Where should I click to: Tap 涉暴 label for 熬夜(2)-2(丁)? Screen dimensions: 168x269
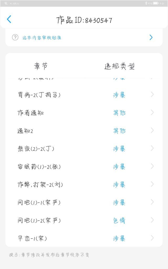119,149
